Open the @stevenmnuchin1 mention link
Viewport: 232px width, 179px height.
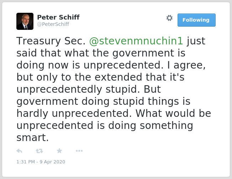[136, 41]
